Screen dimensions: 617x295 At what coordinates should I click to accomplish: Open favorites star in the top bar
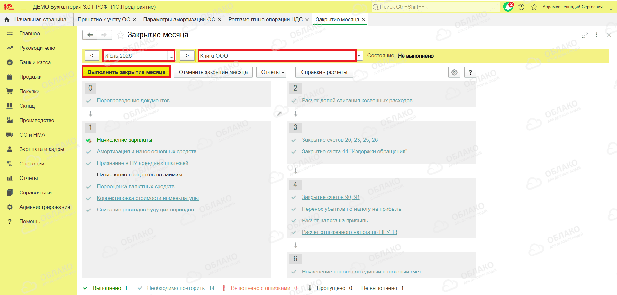pyautogui.click(x=534, y=7)
